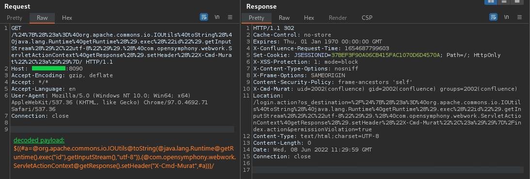Click the 'HTTP/1.1 302' status line
Viewport: 530px width, 179px height.
(273, 28)
